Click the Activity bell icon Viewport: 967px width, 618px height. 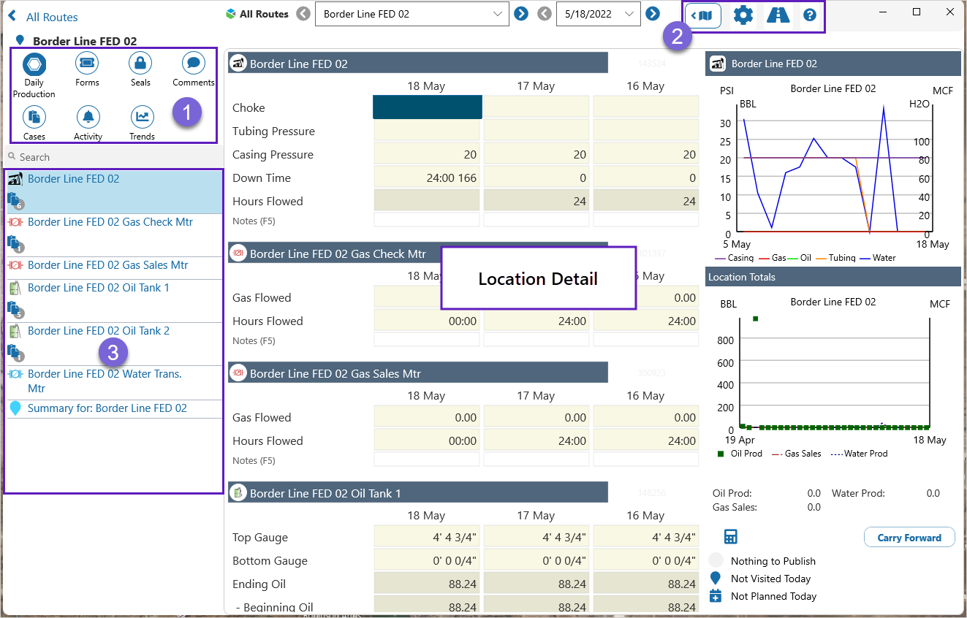point(88,117)
